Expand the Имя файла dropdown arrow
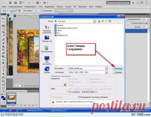Screen dimensions: 151x117 106,68
